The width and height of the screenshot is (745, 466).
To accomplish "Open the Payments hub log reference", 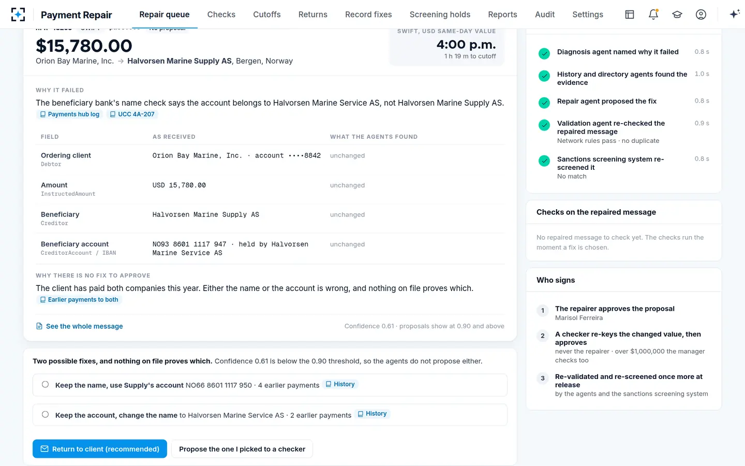I will [x=69, y=114].
